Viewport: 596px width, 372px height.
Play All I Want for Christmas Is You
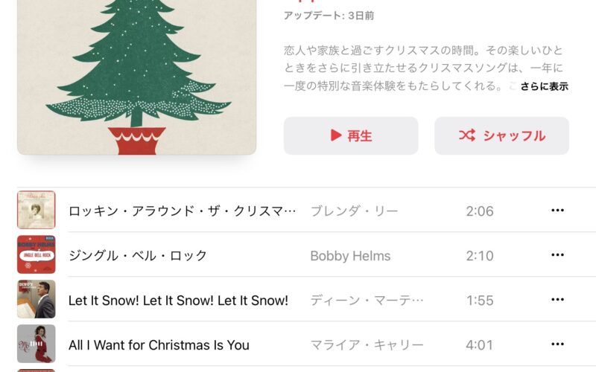click(159, 345)
